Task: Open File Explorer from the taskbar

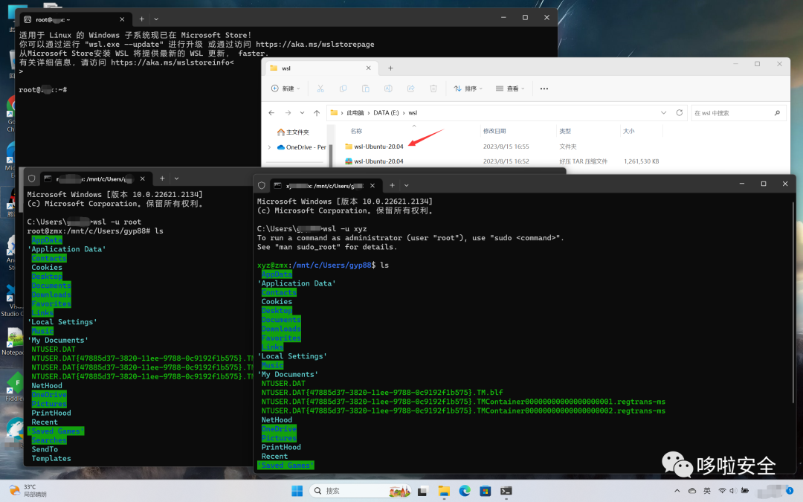Action: pos(443,491)
